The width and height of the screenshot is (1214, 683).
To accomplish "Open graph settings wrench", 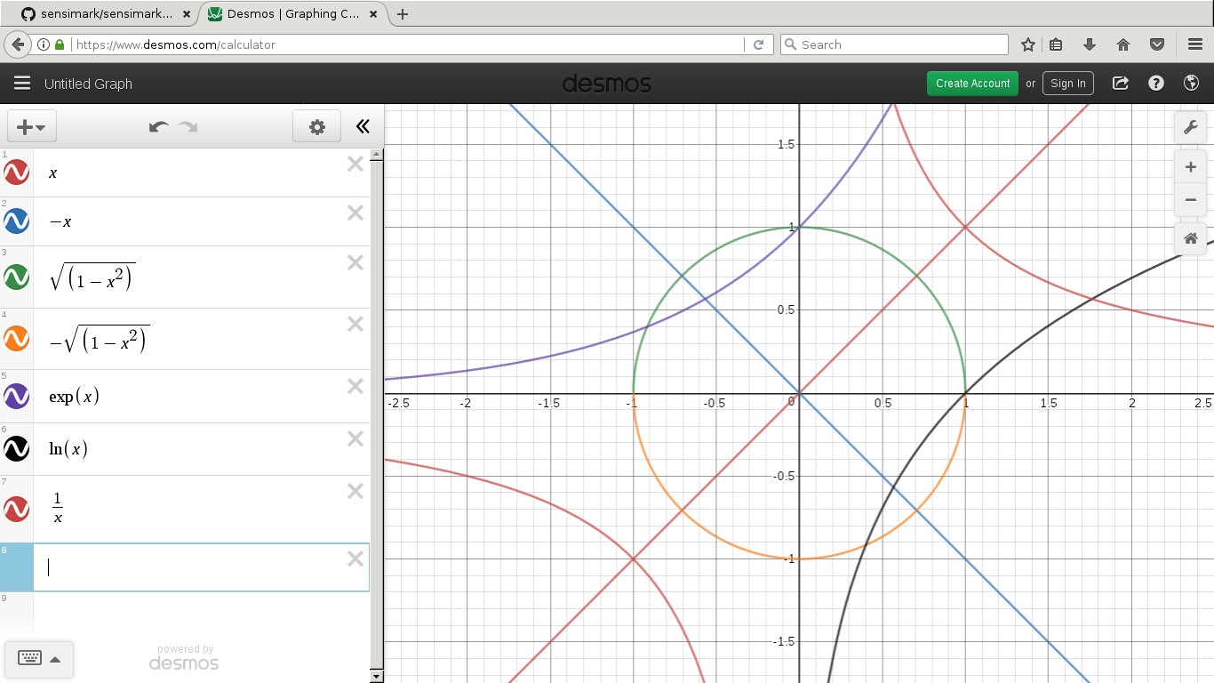I will pyautogui.click(x=1191, y=127).
